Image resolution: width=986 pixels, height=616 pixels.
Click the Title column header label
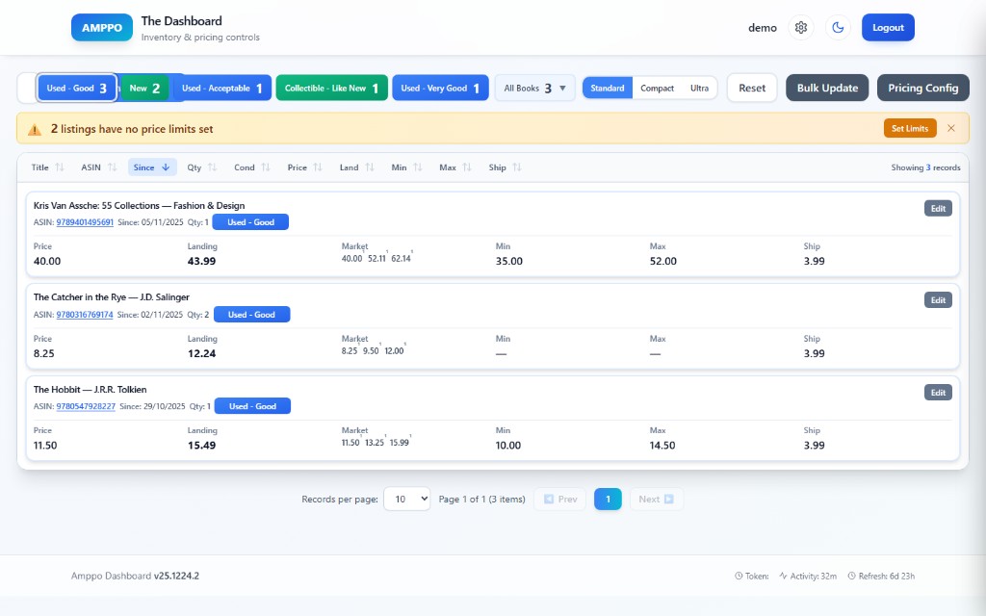click(39, 167)
